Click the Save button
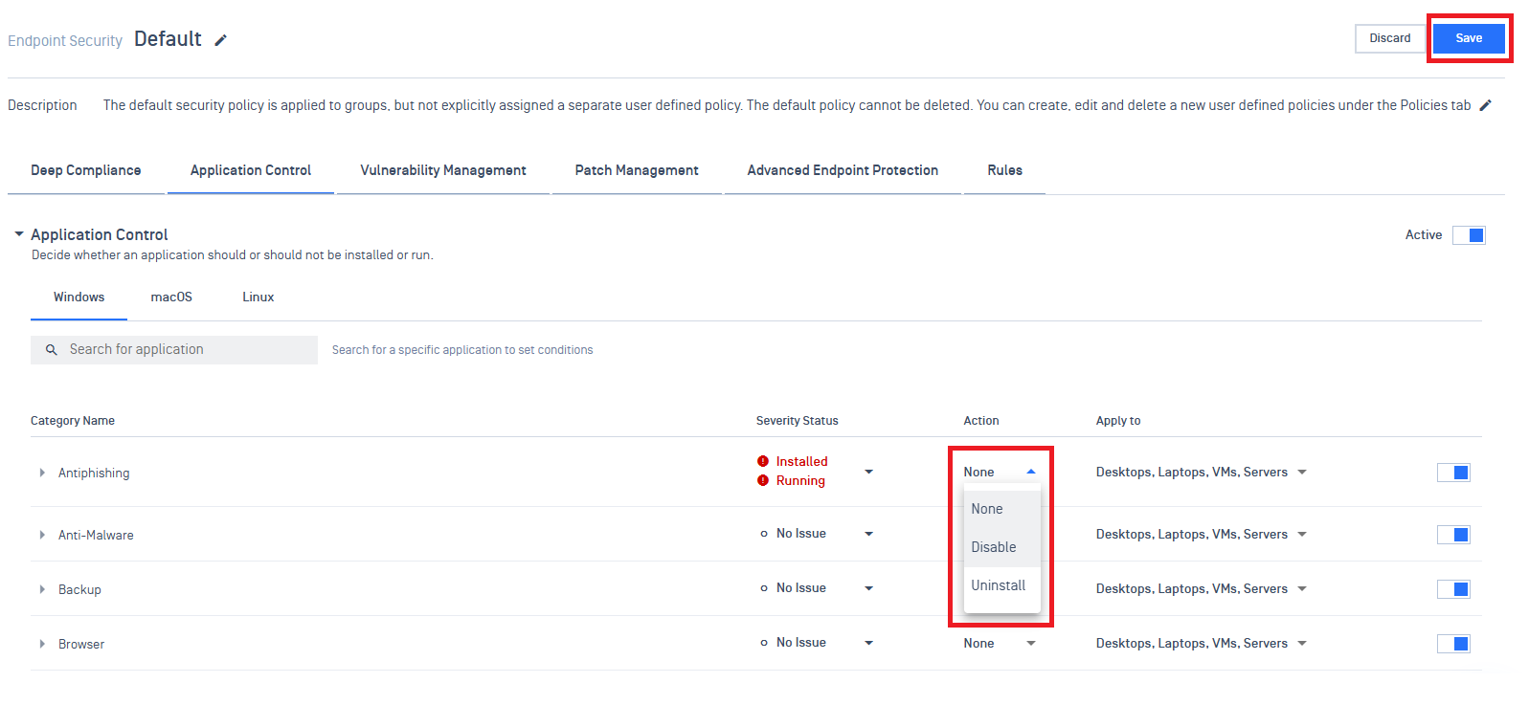 pyautogui.click(x=1468, y=38)
